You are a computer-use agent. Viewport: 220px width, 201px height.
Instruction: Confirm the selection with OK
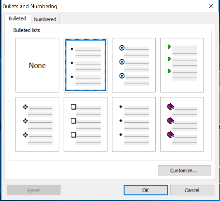click(x=145, y=190)
